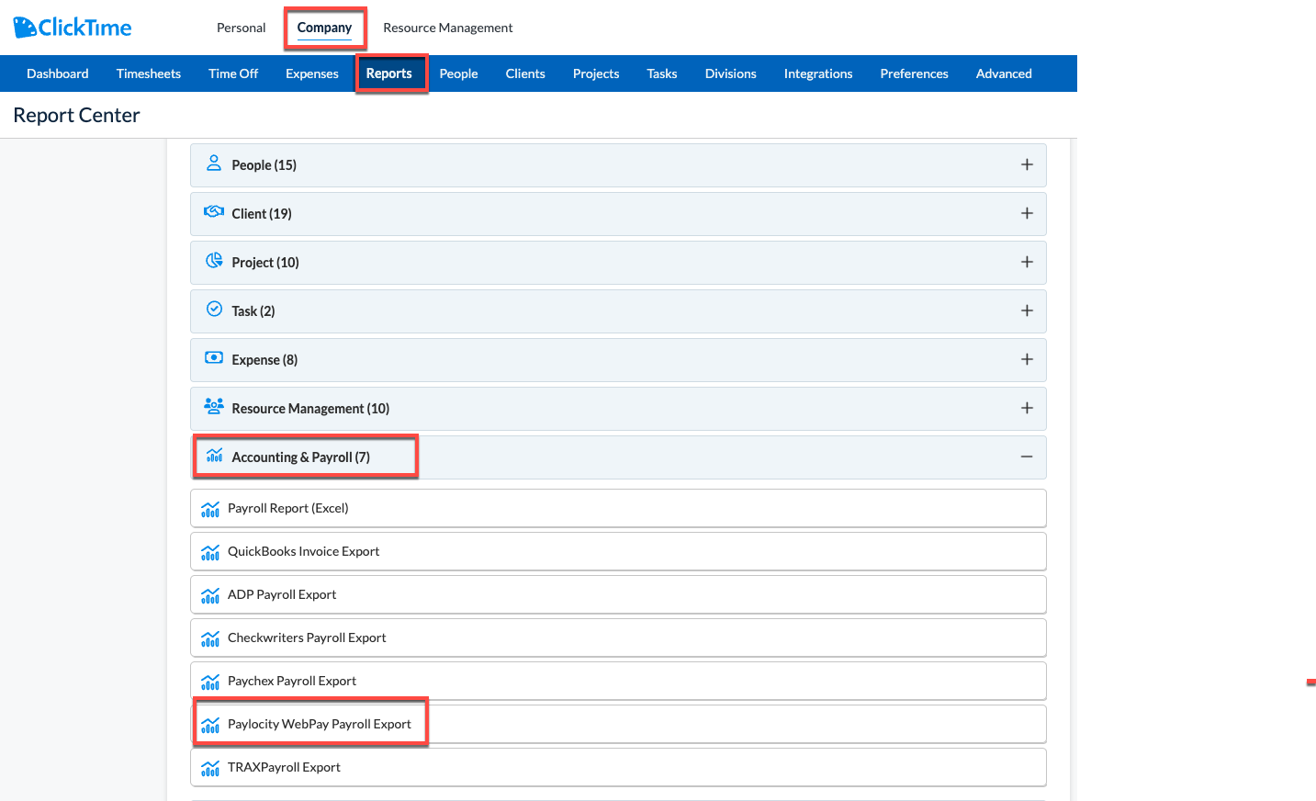
Task: Click the Resource Management (10) category label
Action: click(x=310, y=409)
